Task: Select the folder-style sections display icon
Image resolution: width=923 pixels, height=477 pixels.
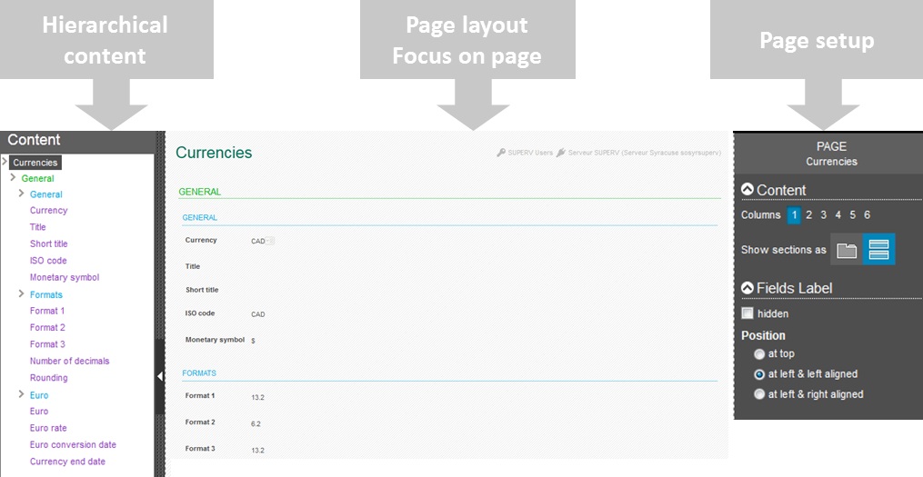Action: [x=847, y=250]
